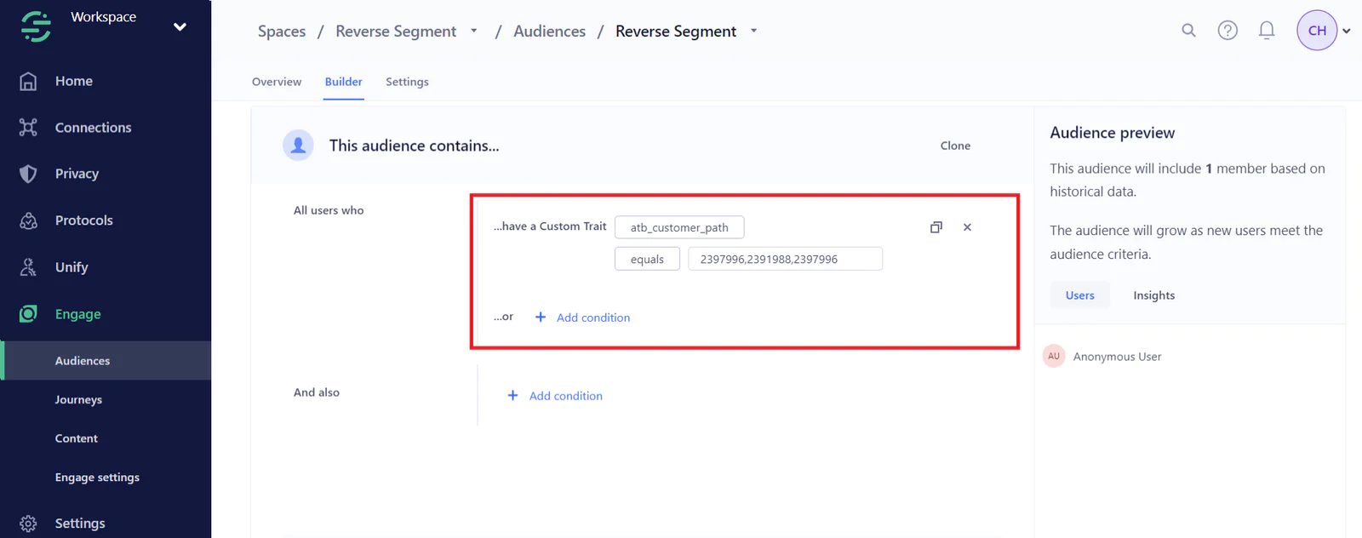Open Connections from the sidebar
Screen dimensions: 1362x538
tap(93, 128)
